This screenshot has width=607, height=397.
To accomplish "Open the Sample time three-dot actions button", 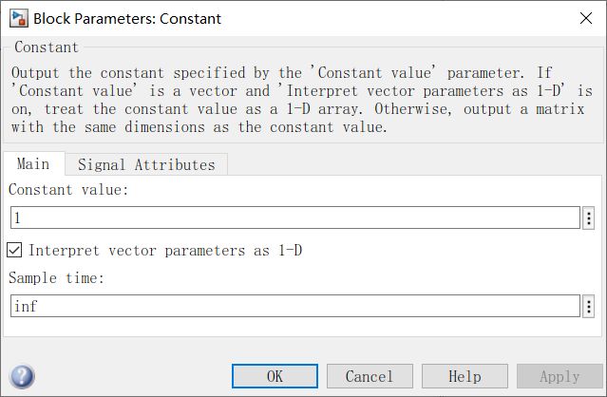I will tap(589, 306).
